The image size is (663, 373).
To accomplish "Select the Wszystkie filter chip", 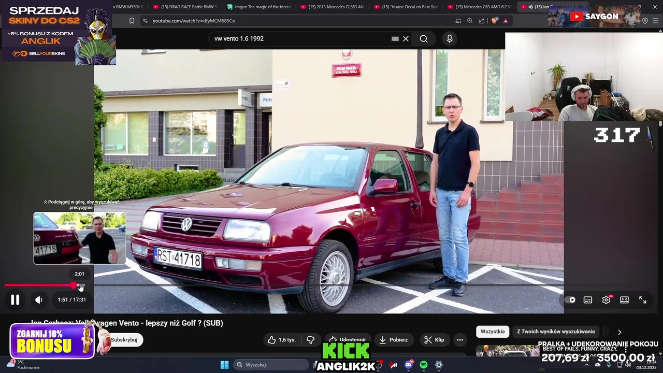I will (493, 332).
